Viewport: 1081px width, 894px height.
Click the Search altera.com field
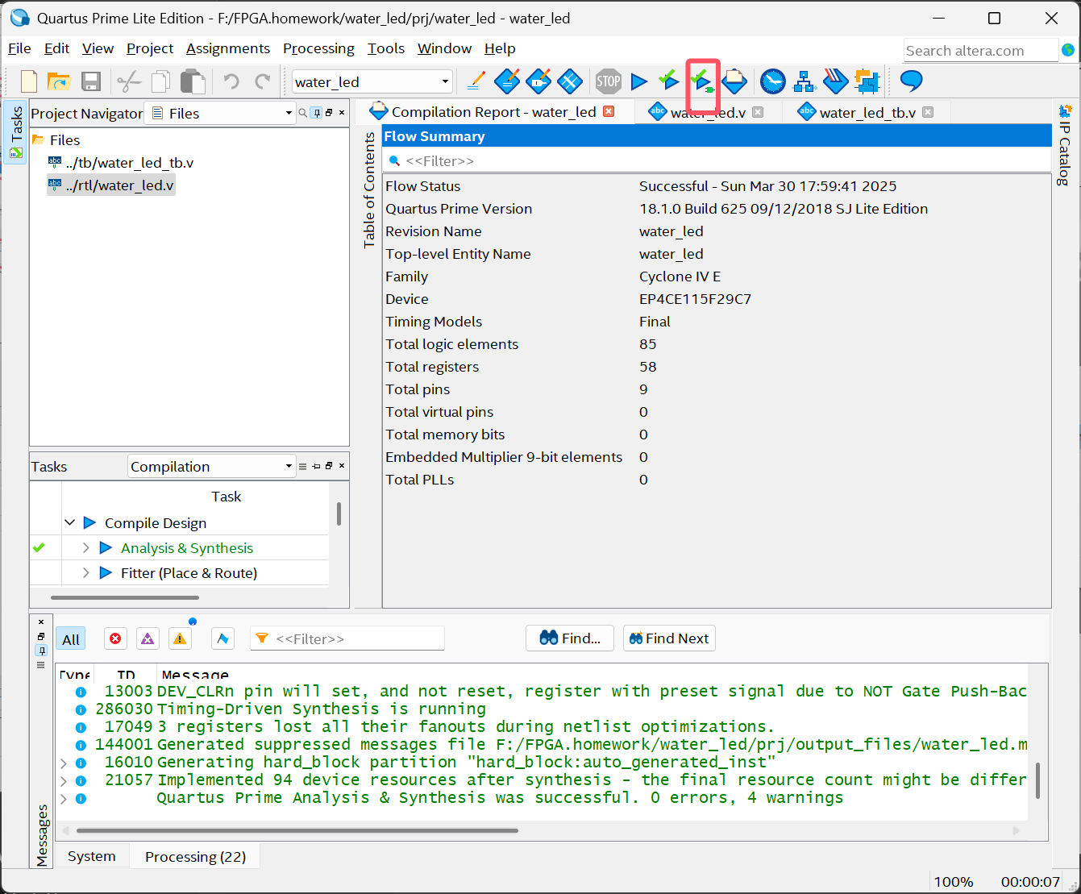click(x=980, y=50)
